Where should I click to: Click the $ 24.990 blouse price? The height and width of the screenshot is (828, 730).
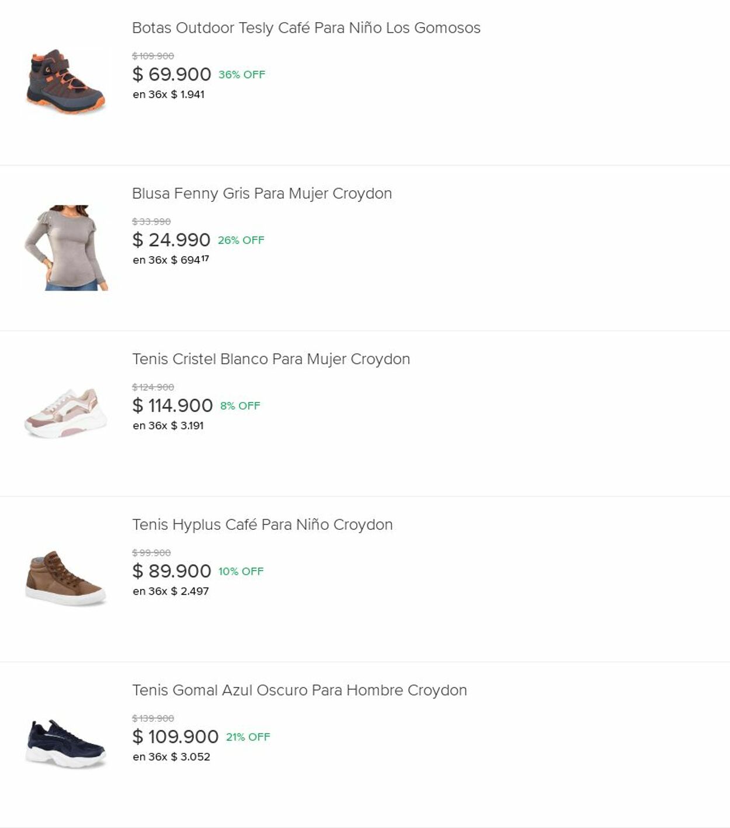[171, 240]
